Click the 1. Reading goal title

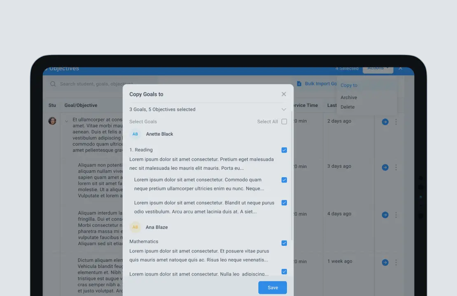tap(141, 150)
